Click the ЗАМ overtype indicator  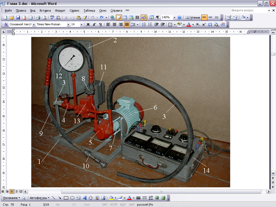pyautogui.click(x=131, y=205)
